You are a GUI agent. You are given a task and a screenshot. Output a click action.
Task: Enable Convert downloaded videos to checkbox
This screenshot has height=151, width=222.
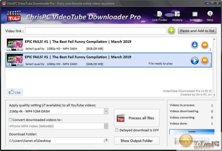tap(11, 120)
